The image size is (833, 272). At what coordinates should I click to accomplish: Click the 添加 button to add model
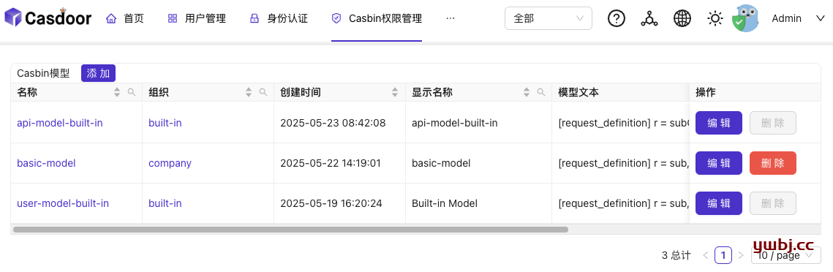(x=98, y=73)
